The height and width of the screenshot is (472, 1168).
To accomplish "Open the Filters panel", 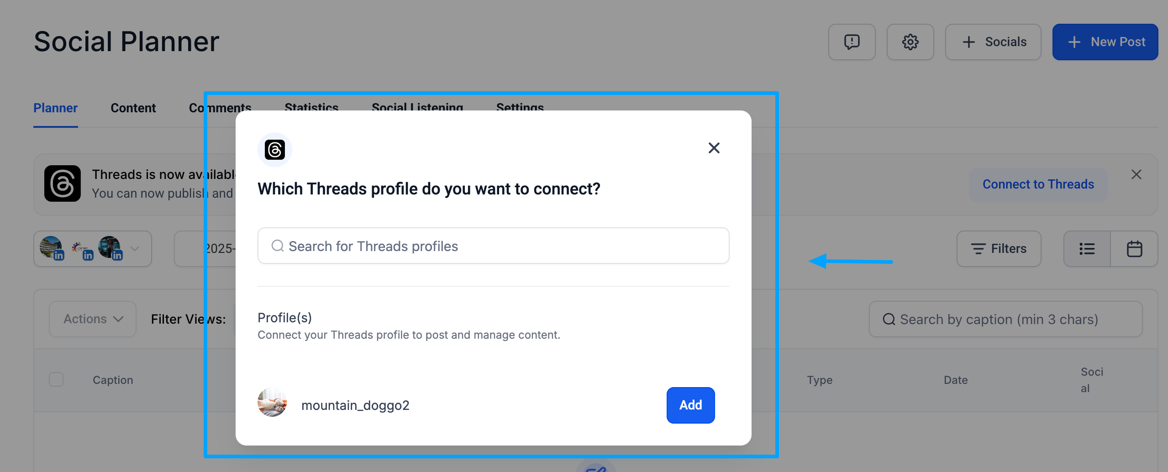I will tap(999, 249).
